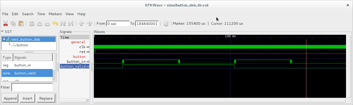Image resolution: width=353 pixels, height=105 pixels.
Task: Find previous edge left arrow icon
Action: tap(82, 23)
